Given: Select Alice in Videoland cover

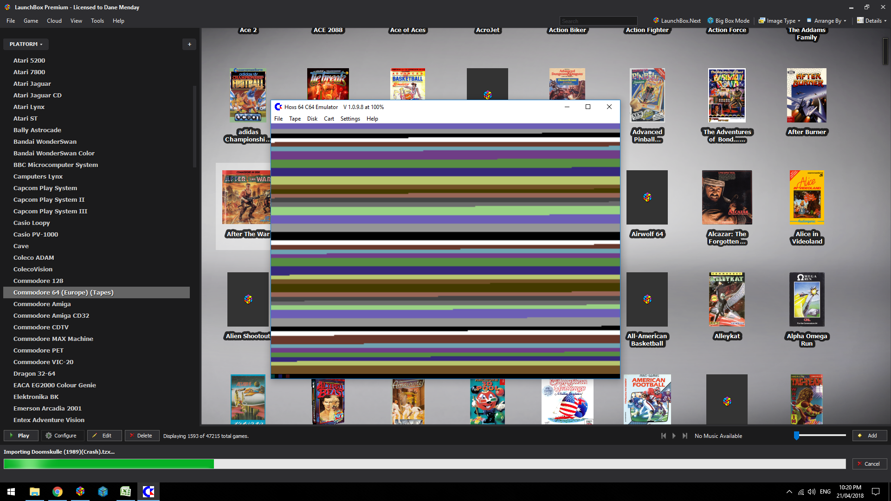Looking at the screenshot, I should pyautogui.click(x=807, y=197).
